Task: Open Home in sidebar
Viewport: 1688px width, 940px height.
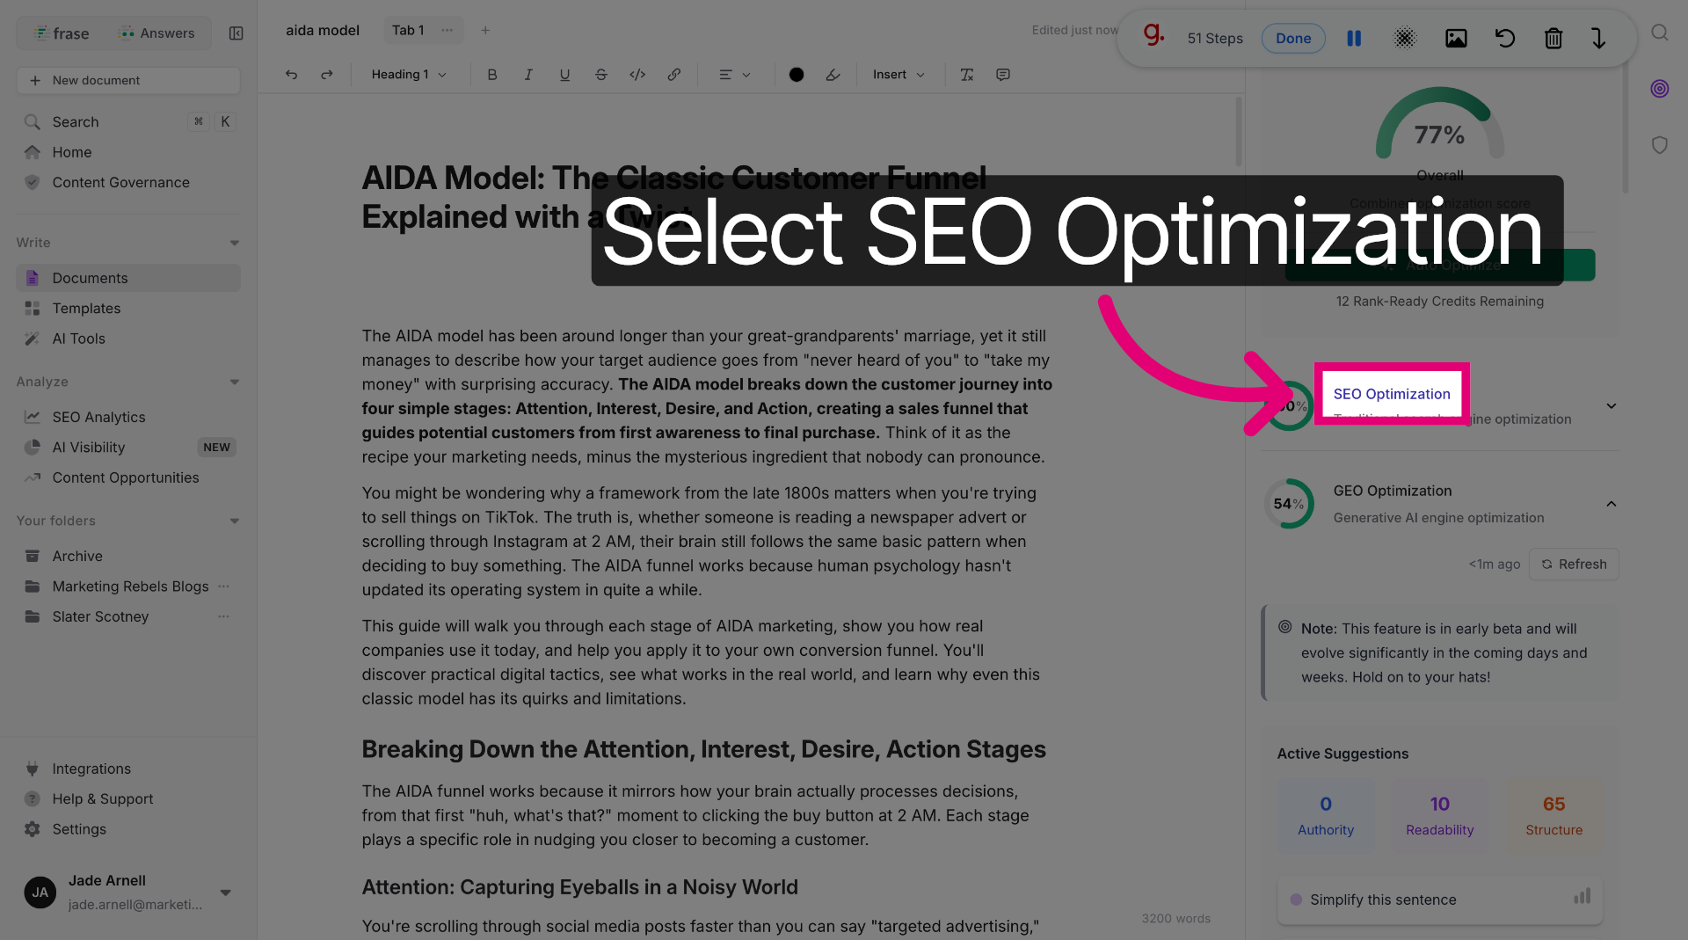Action: click(128, 152)
